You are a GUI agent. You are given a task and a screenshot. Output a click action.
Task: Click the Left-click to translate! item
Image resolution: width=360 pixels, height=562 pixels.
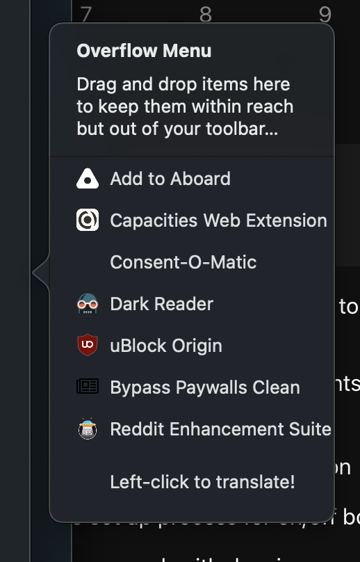(x=202, y=482)
